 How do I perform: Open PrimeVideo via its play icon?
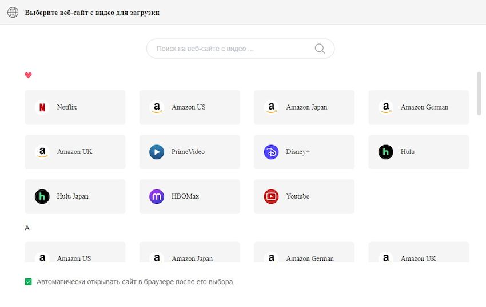click(x=157, y=152)
